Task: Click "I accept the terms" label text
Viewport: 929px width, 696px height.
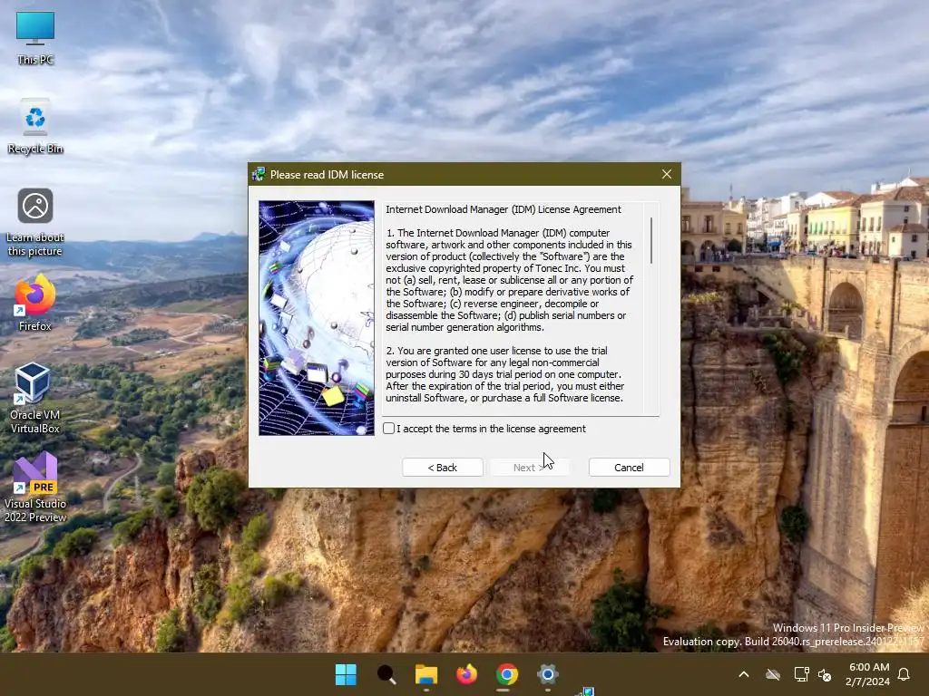Action: pyautogui.click(x=491, y=429)
